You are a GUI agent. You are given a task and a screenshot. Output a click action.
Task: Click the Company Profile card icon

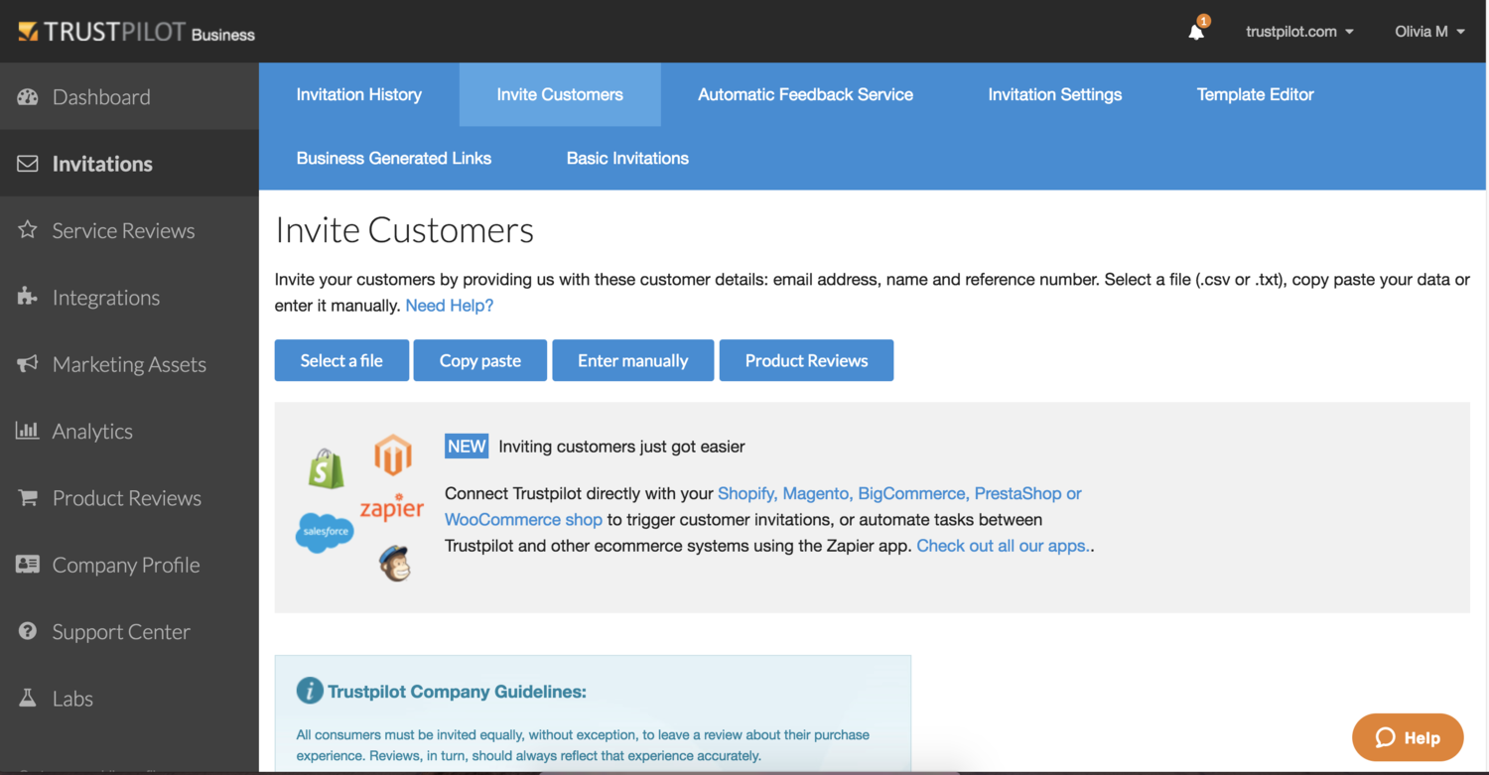click(x=28, y=565)
